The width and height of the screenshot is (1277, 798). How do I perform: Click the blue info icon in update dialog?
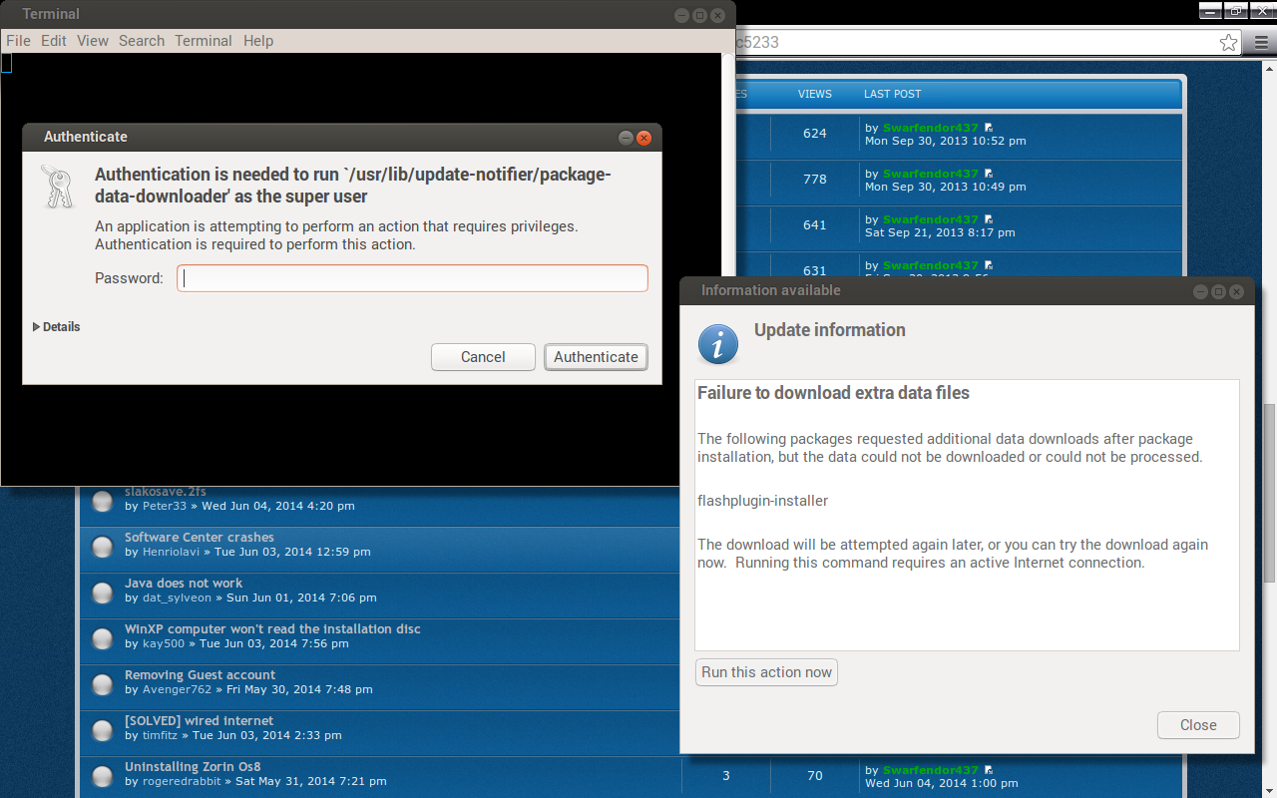[717, 344]
